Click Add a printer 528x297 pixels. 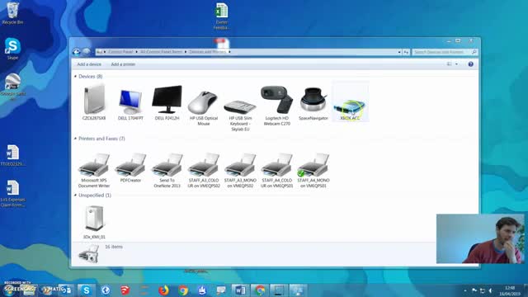click(x=123, y=64)
